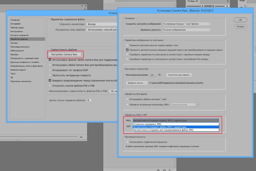Open 'Внешние модули' preferences category

click(27, 70)
